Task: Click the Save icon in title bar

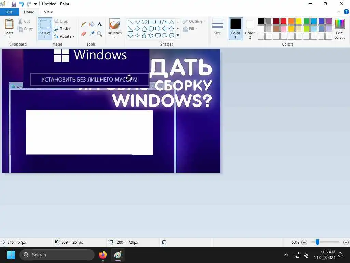Action: 14,4
